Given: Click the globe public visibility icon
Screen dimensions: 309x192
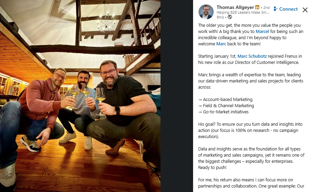Looking at the screenshot, I should tap(230, 17).
